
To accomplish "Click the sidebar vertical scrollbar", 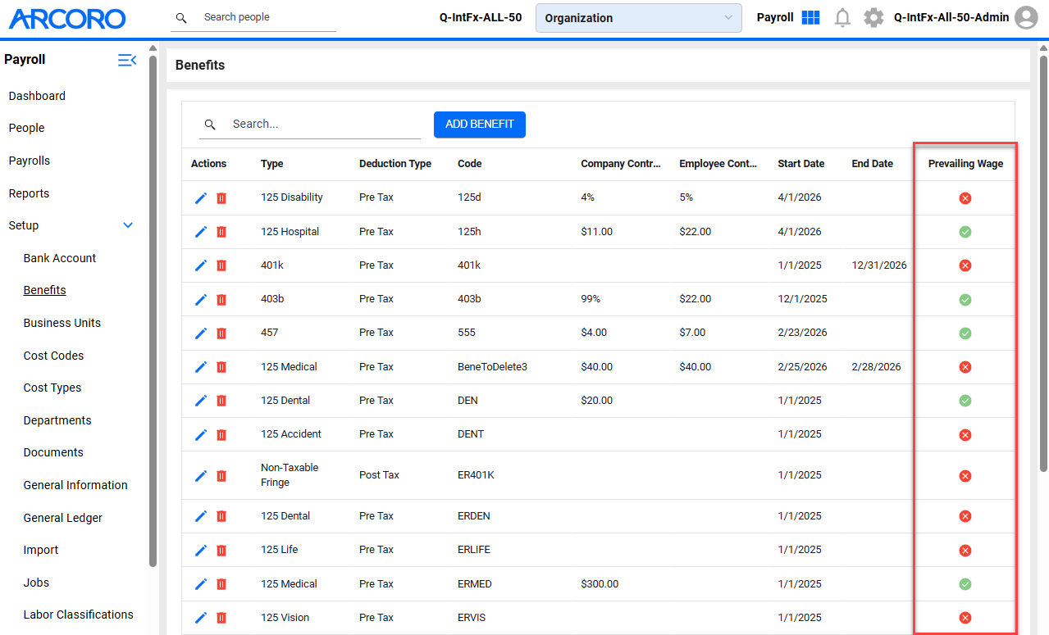I will [x=153, y=311].
